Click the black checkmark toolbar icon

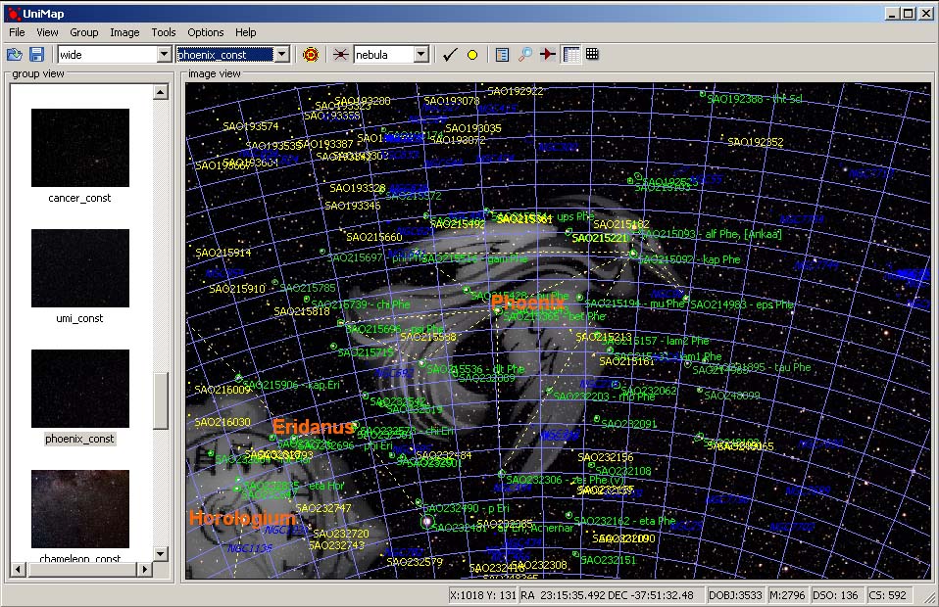(450, 55)
